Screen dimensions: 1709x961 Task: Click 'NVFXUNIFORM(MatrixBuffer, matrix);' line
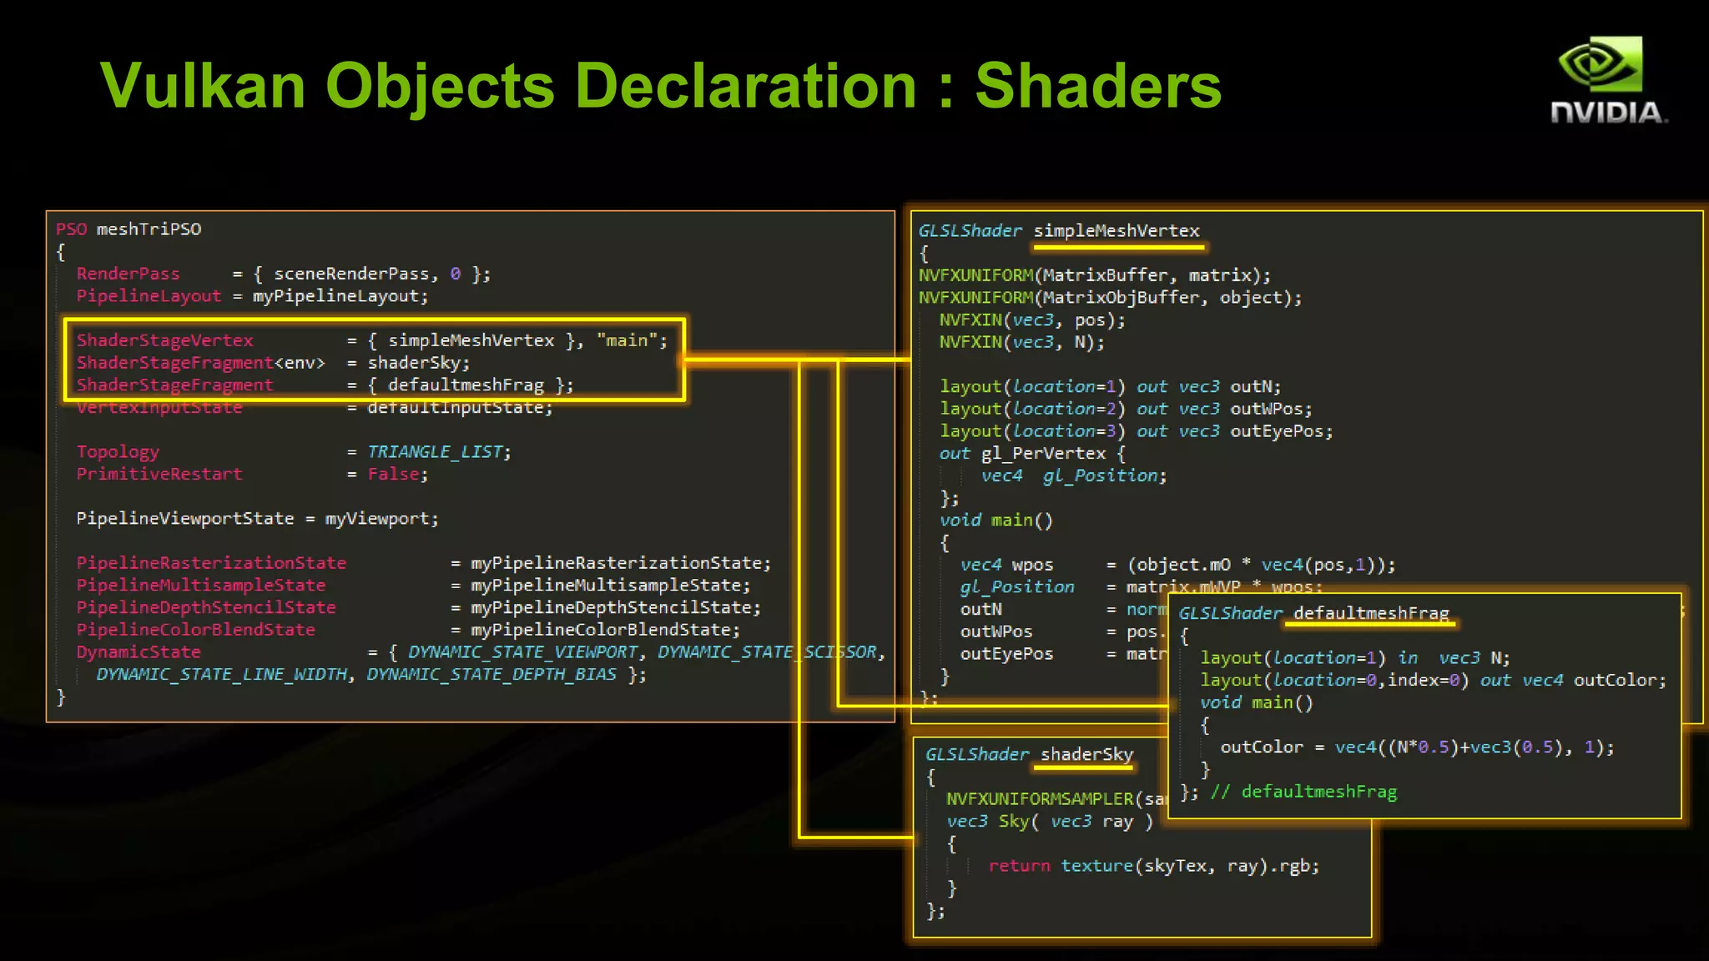point(1094,275)
